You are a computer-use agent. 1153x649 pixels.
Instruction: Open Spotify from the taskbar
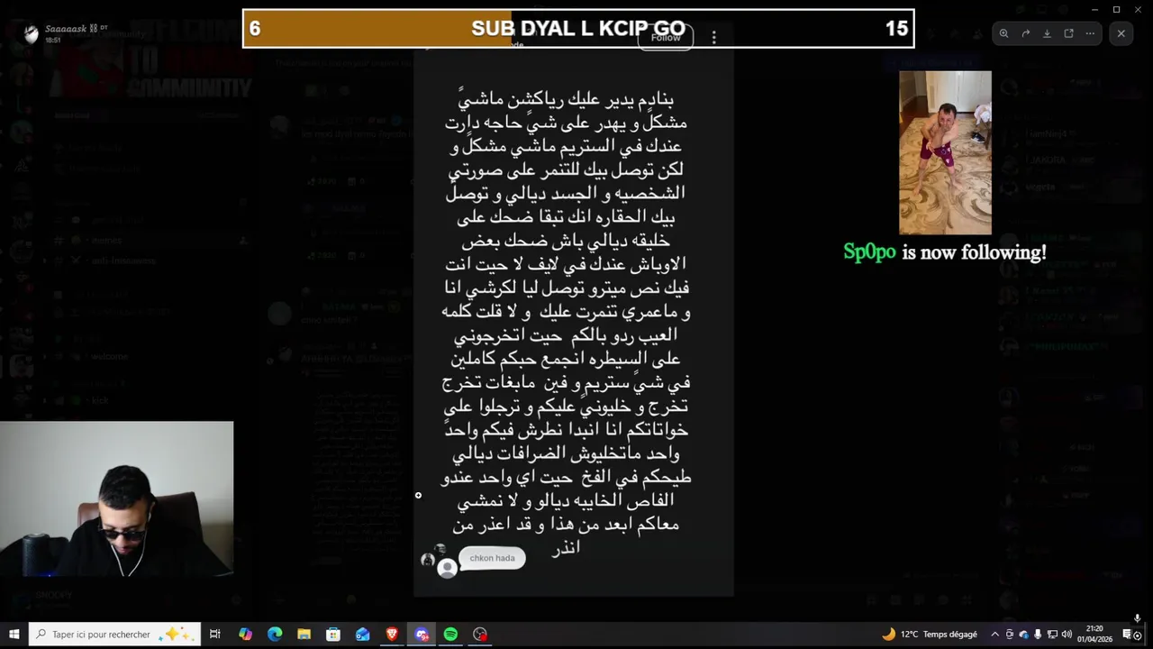click(x=450, y=635)
